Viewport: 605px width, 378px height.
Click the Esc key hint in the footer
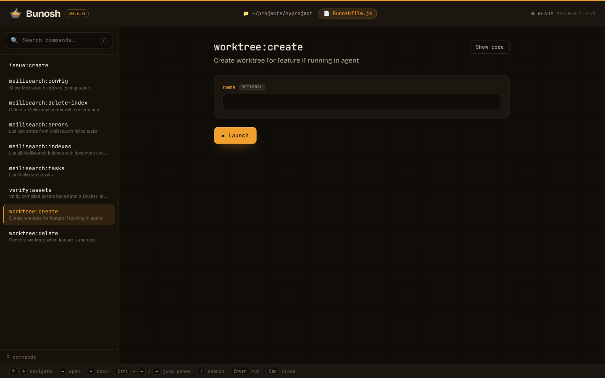(x=273, y=371)
